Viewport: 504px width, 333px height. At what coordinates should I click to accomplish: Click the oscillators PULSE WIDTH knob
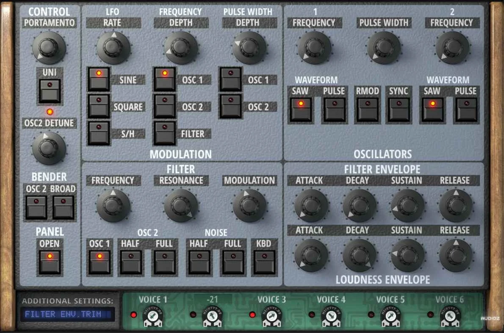pyautogui.click(x=384, y=47)
